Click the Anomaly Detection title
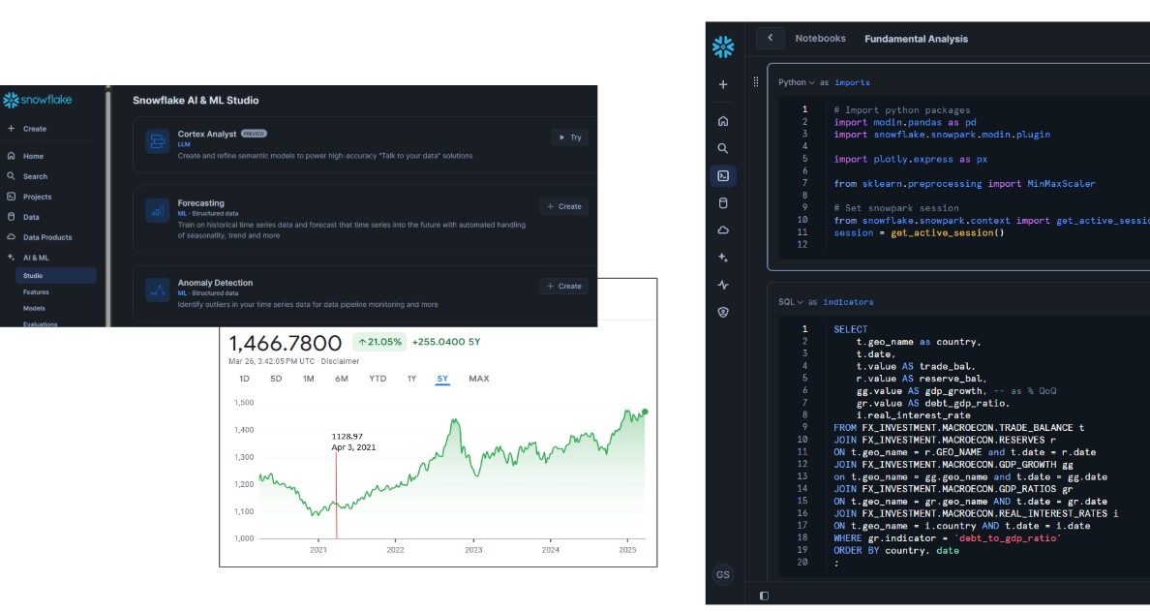This screenshot has height=612, width=1150. click(x=215, y=283)
